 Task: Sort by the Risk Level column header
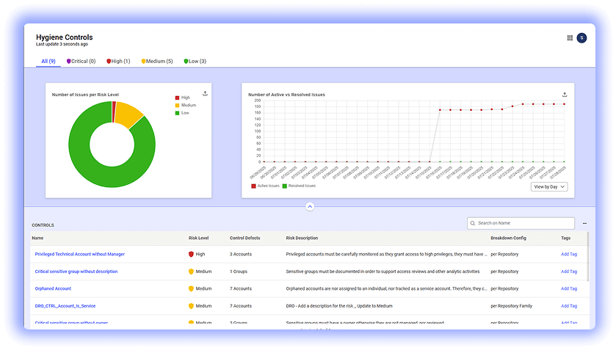click(x=198, y=238)
